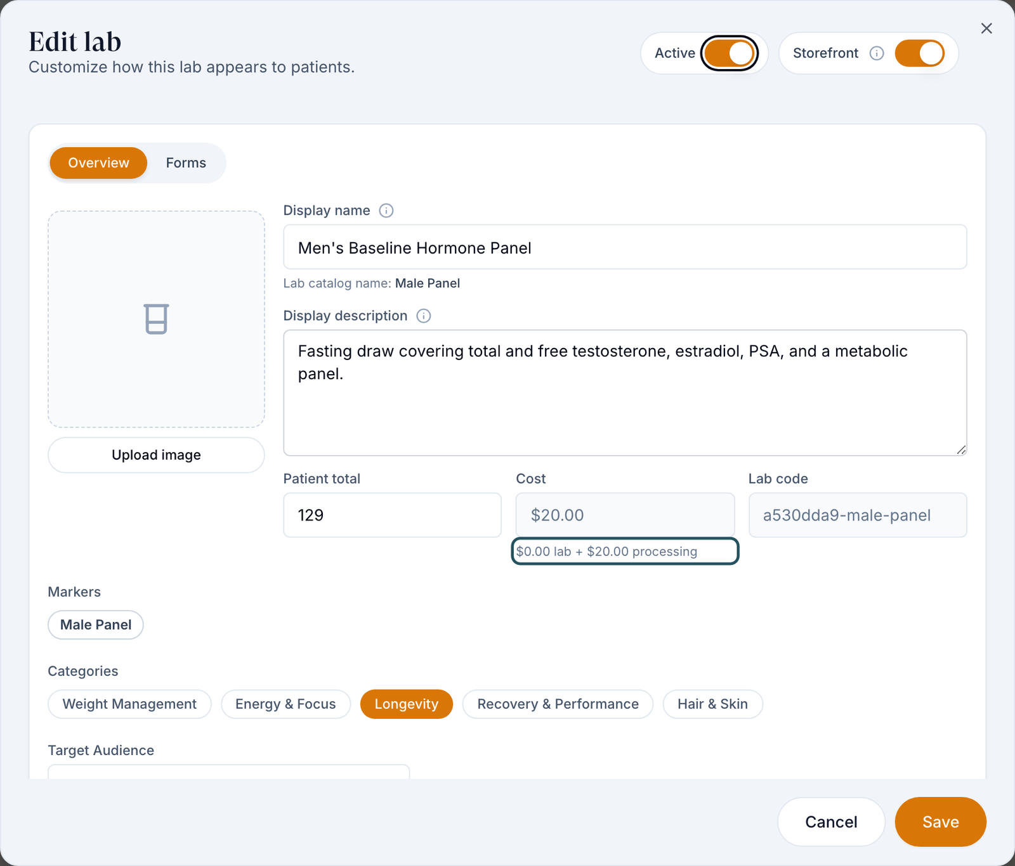This screenshot has height=866, width=1015.
Task: Click the beaker placeholder image icon
Action: coord(156,319)
